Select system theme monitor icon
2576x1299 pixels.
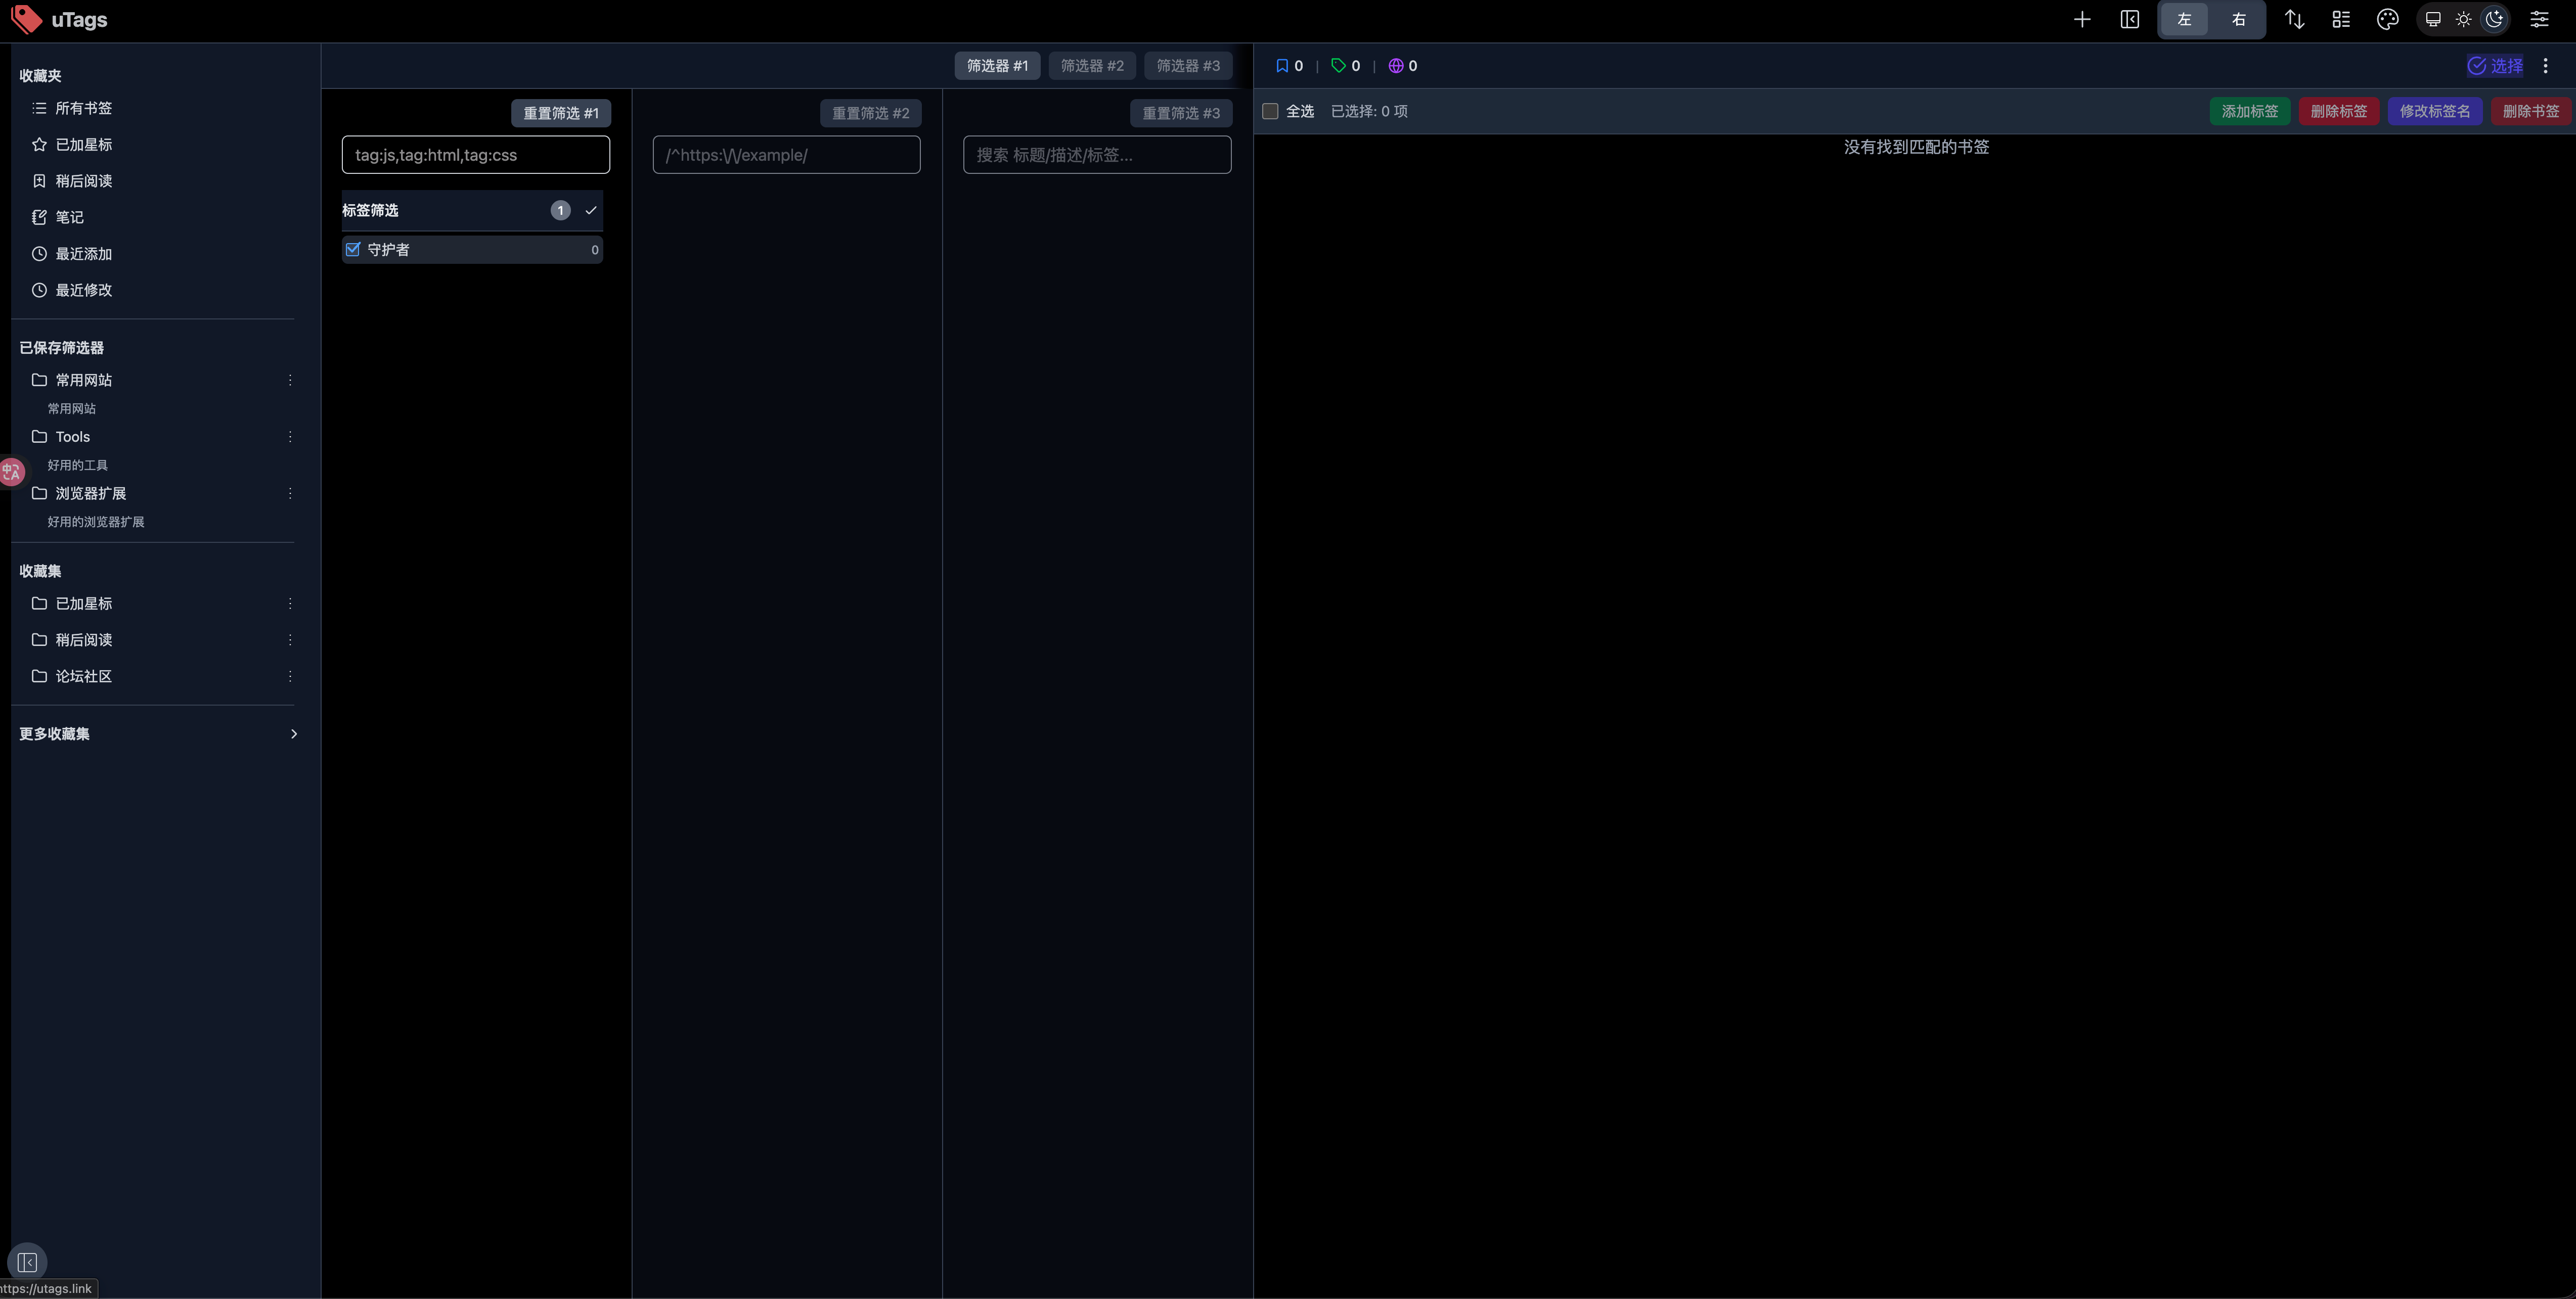(2434, 20)
